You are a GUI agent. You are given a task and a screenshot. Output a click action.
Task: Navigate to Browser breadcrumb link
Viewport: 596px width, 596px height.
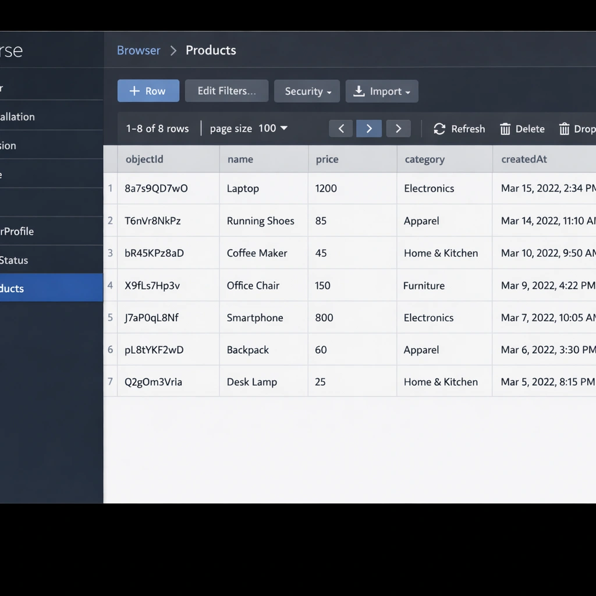tap(139, 50)
